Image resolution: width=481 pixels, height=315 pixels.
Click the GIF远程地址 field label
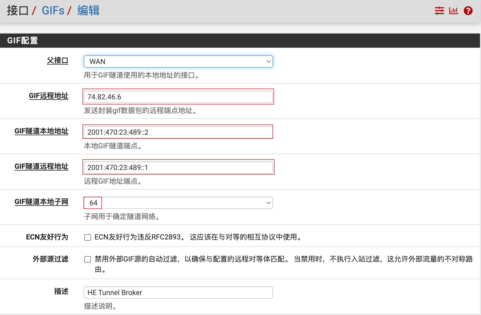pyautogui.click(x=48, y=96)
